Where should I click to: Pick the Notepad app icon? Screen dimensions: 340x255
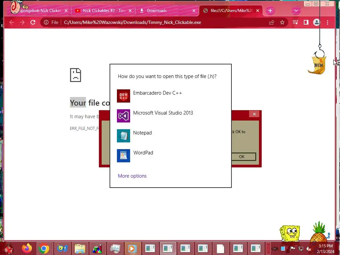tap(124, 136)
